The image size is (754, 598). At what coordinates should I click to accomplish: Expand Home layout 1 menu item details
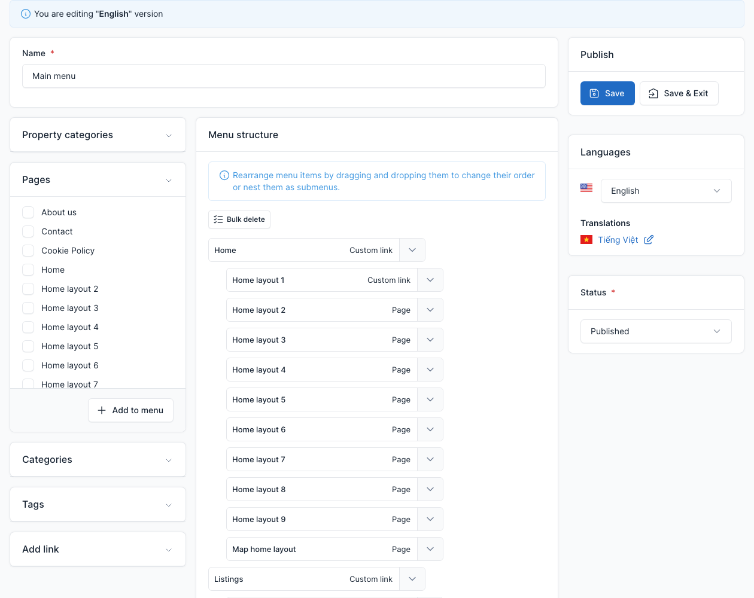430,280
